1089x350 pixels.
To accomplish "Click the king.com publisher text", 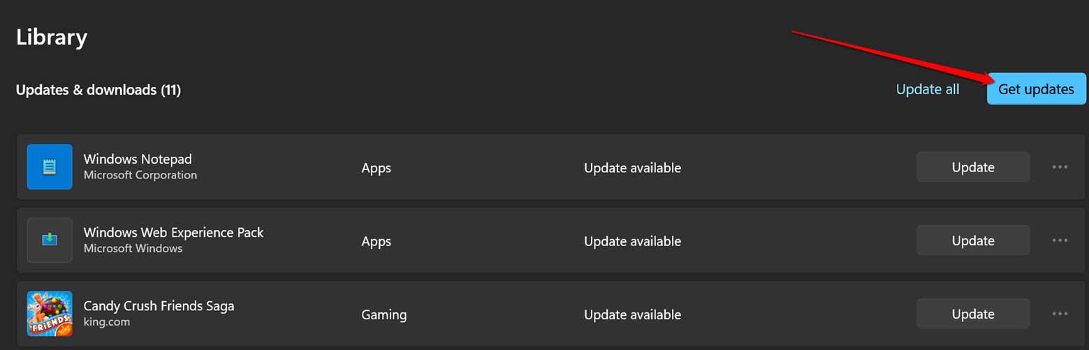I will point(106,322).
